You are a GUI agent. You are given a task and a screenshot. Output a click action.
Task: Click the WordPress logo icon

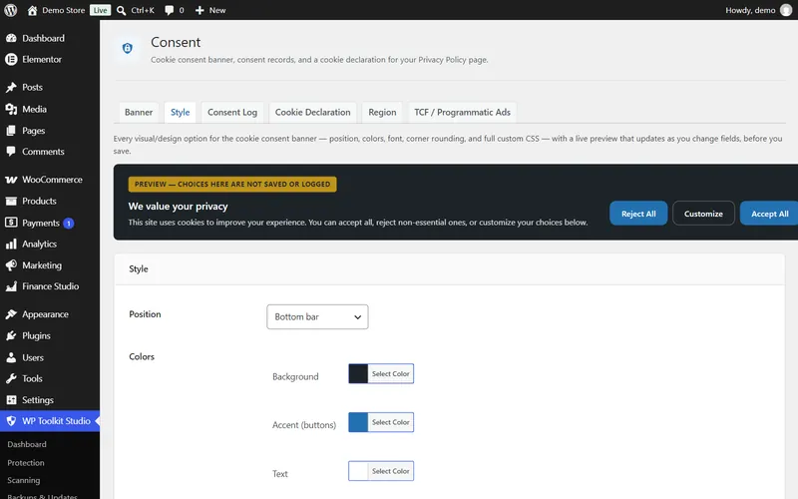click(11, 10)
